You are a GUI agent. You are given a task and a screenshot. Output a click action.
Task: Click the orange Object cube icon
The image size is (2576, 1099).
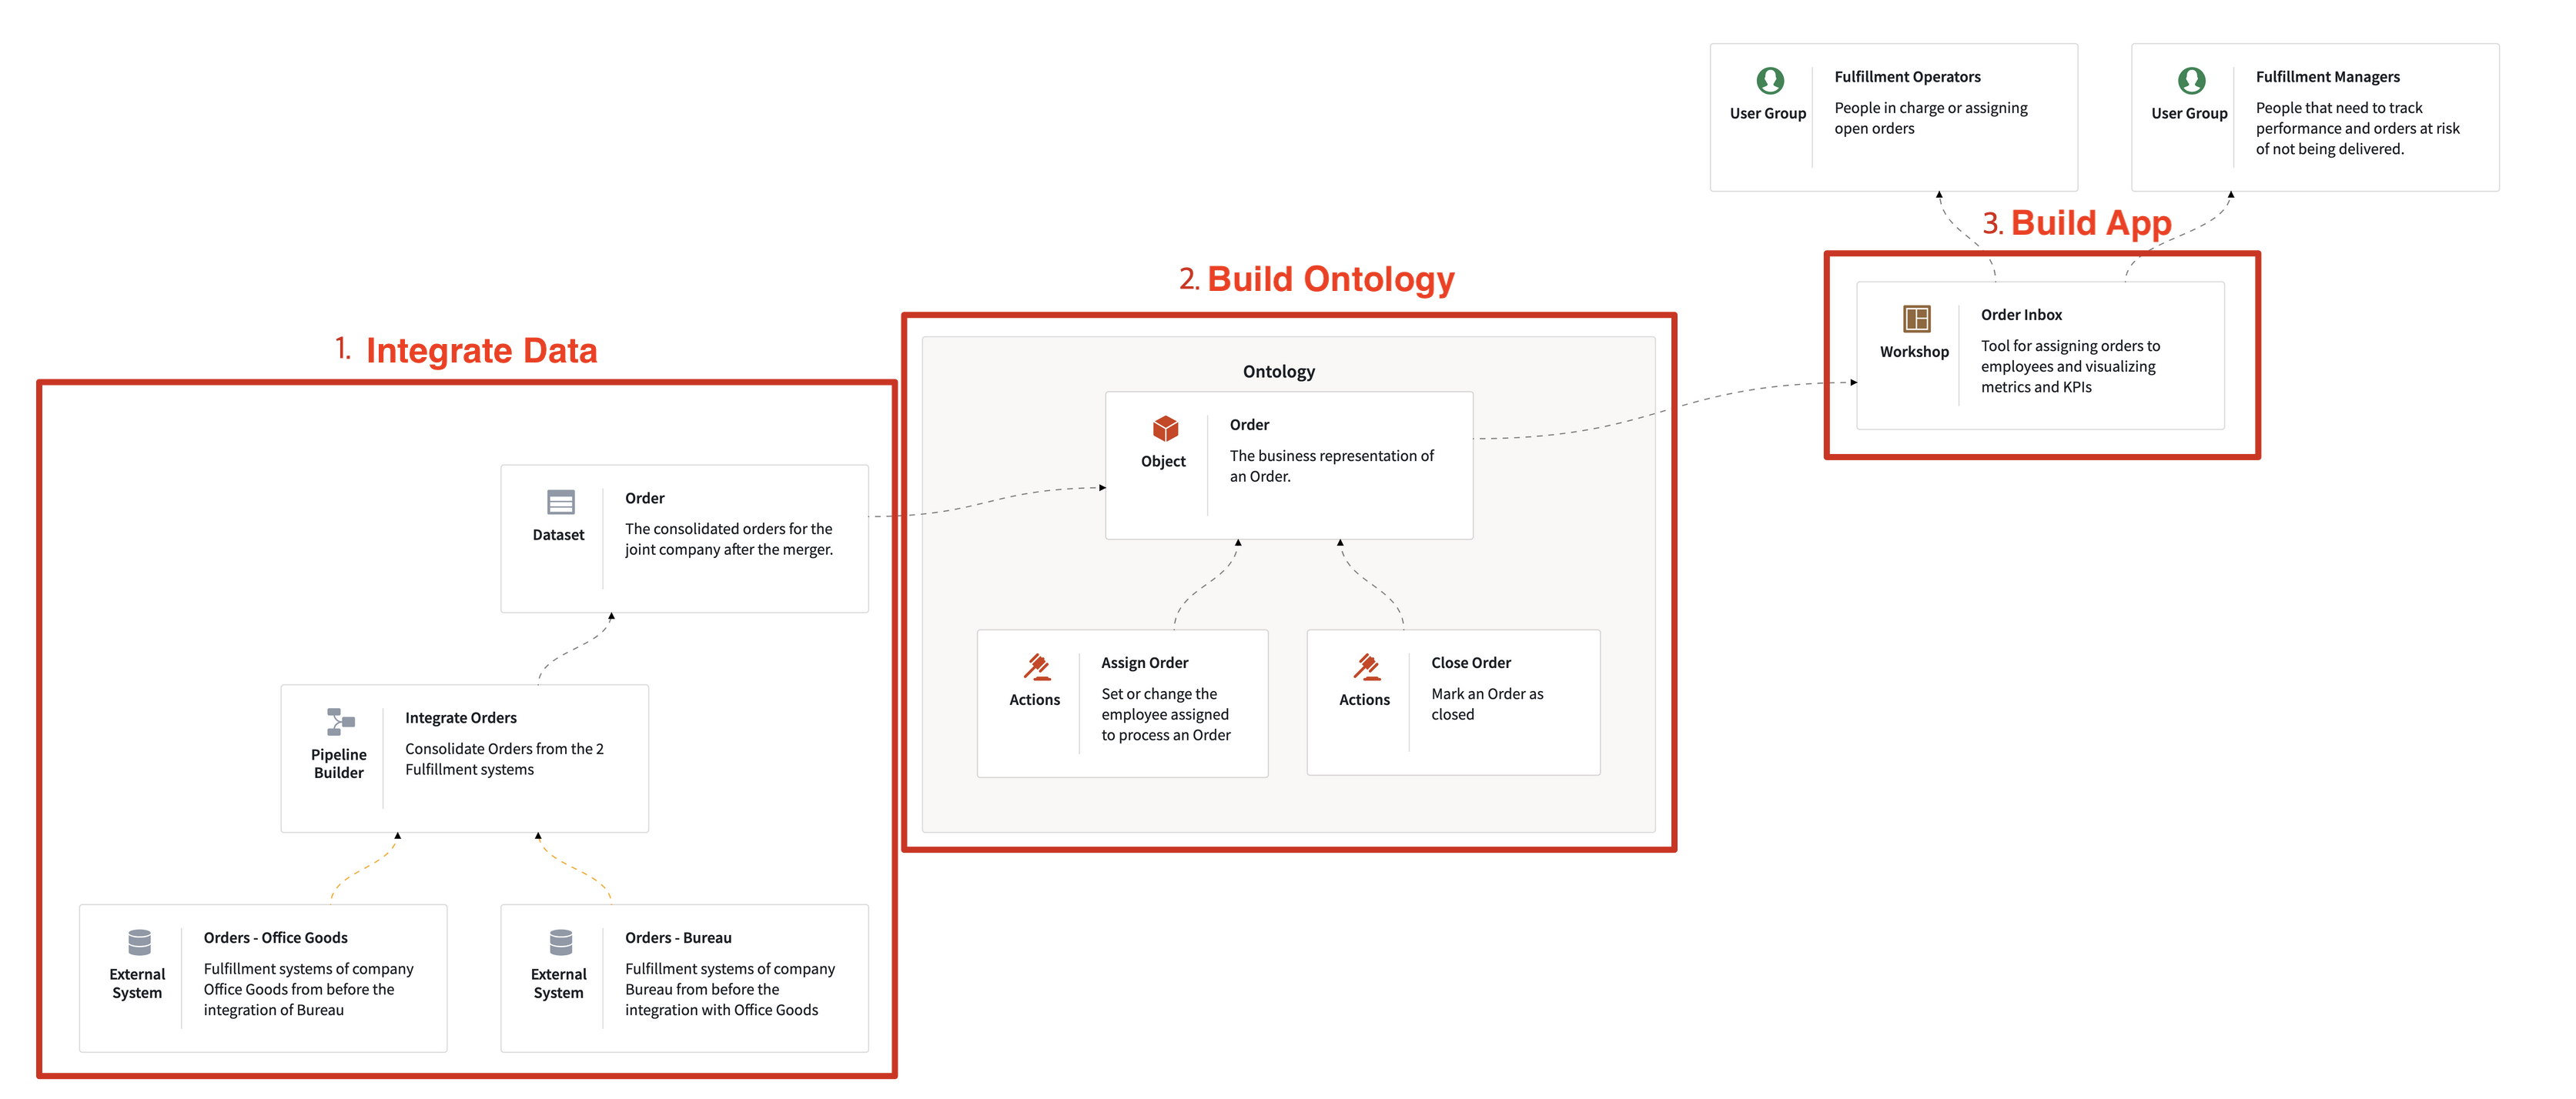pyautogui.click(x=1165, y=428)
